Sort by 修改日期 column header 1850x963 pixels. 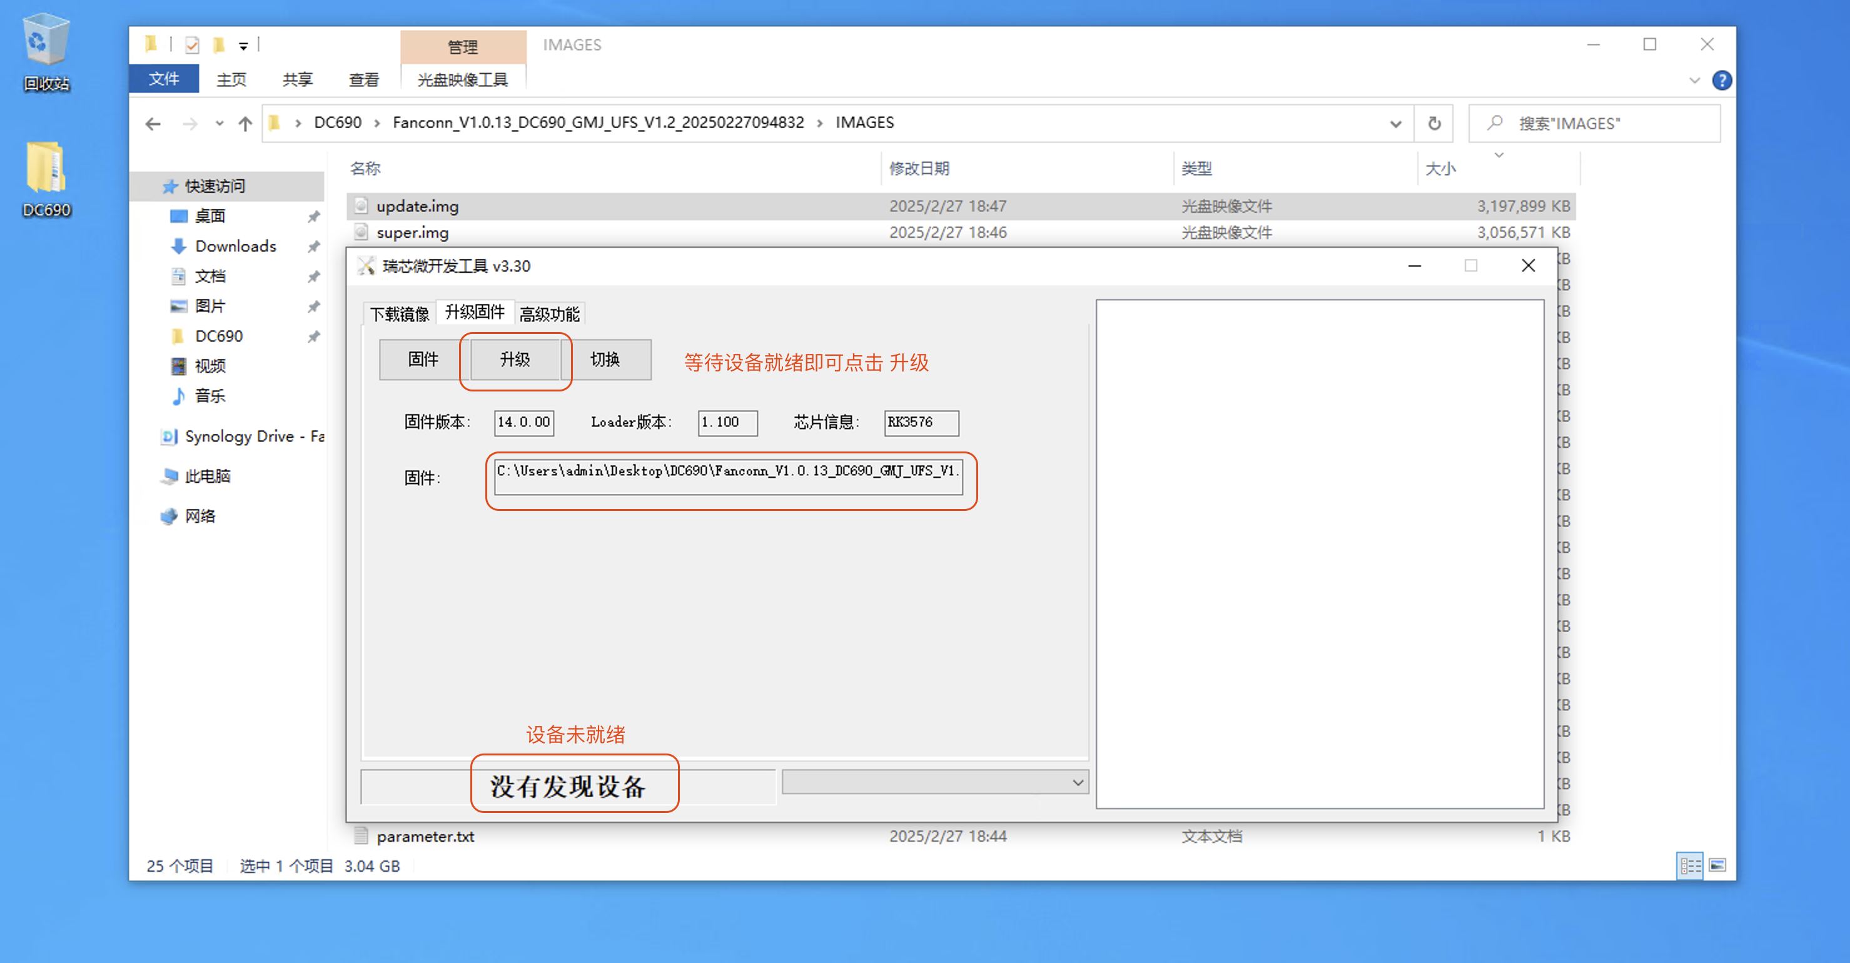coord(919,169)
